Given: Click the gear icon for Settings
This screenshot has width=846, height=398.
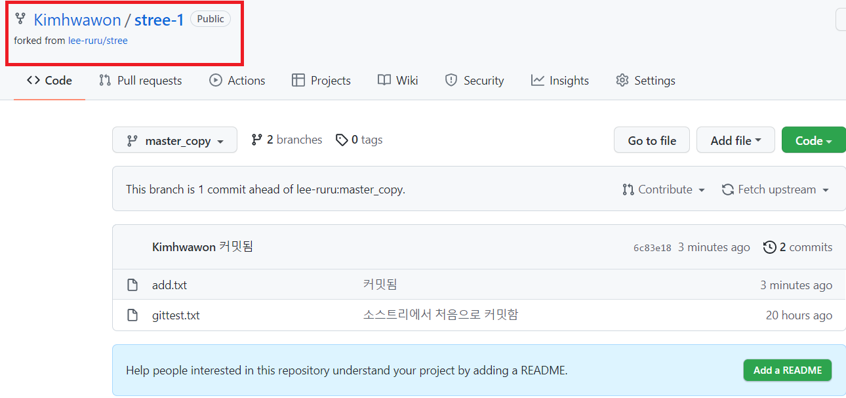Looking at the screenshot, I should (x=622, y=81).
